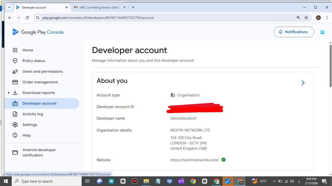The image size is (332, 186).
Task: Expand the Download reports arrow
Action: point(9,93)
